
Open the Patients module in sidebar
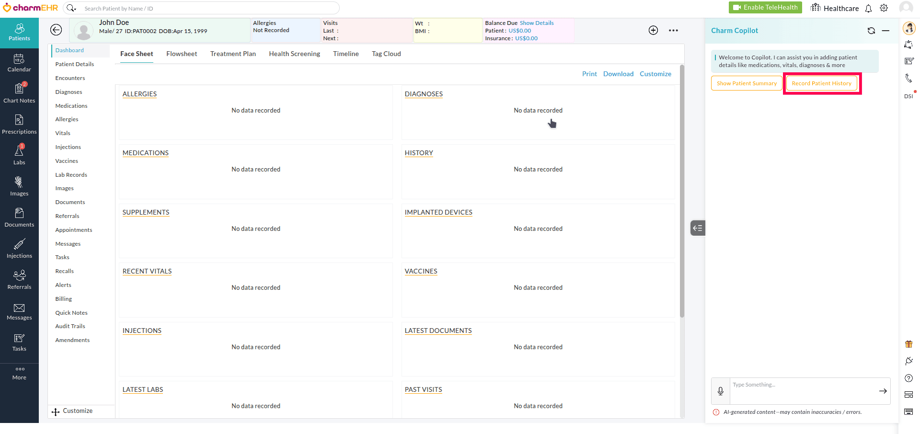click(x=19, y=33)
